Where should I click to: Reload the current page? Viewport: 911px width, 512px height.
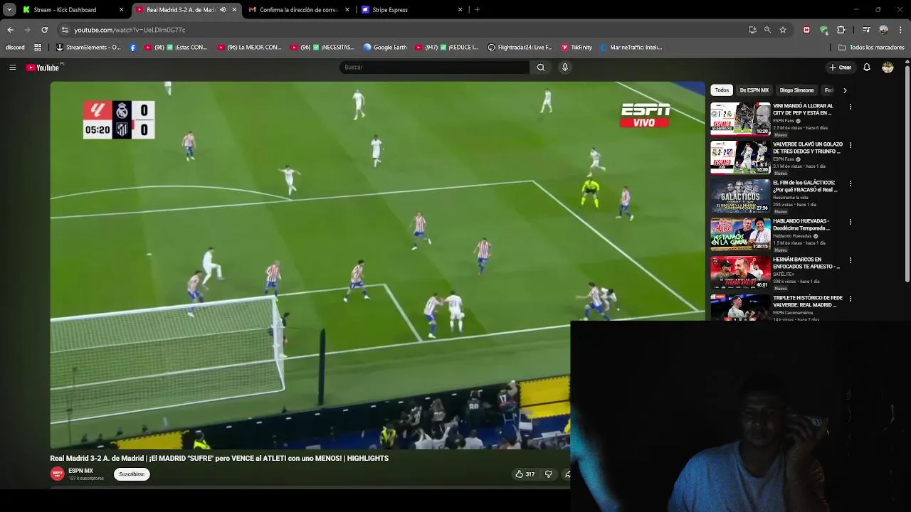(44, 30)
